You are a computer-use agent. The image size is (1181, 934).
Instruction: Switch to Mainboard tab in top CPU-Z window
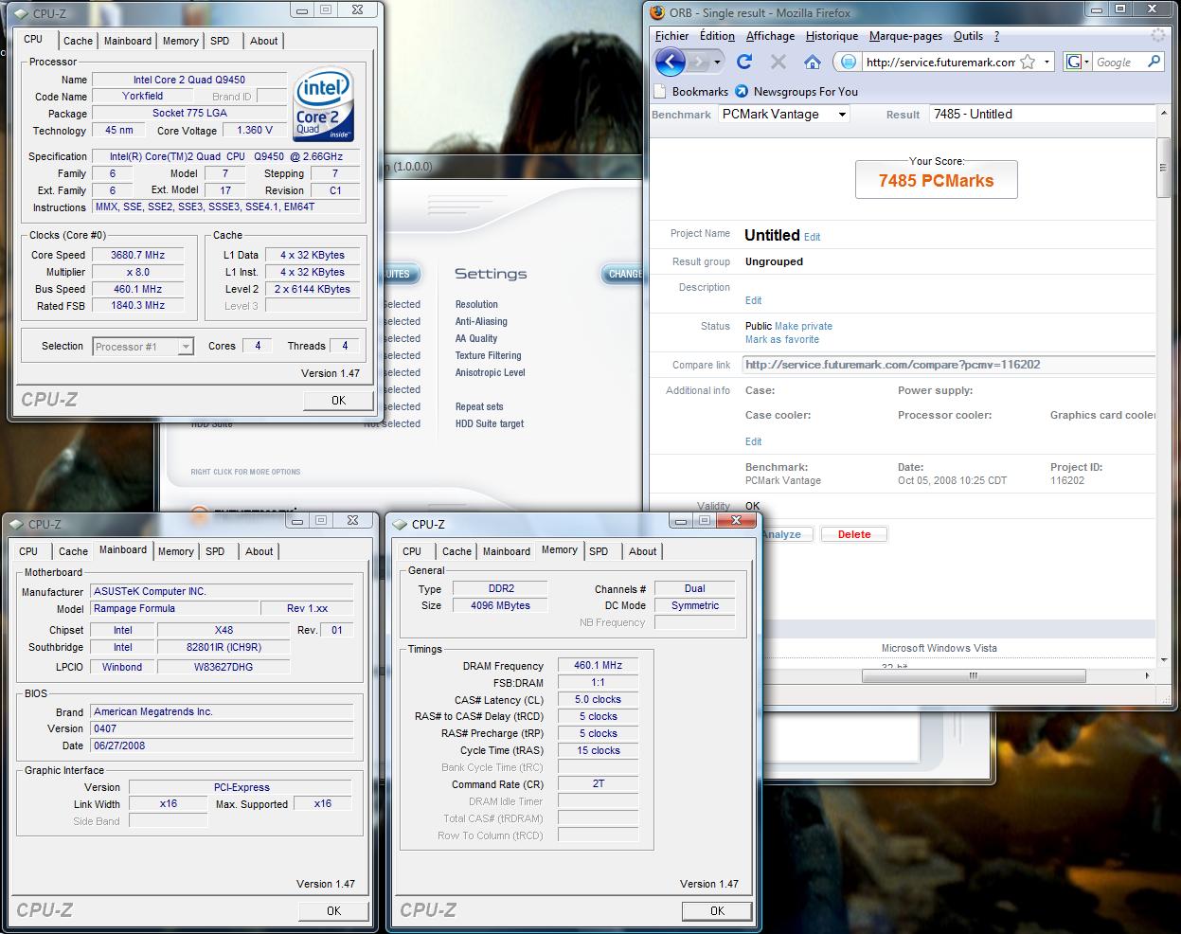[x=128, y=41]
